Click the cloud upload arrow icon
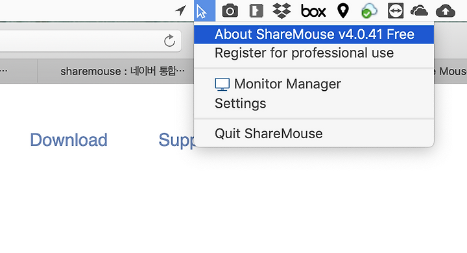This screenshot has height=253, width=467. coord(445,11)
